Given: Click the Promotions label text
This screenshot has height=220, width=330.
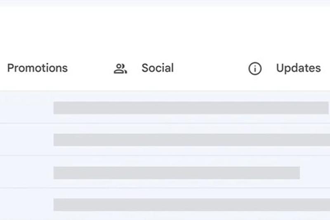Looking at the screenshot, I should pos(37,68).
